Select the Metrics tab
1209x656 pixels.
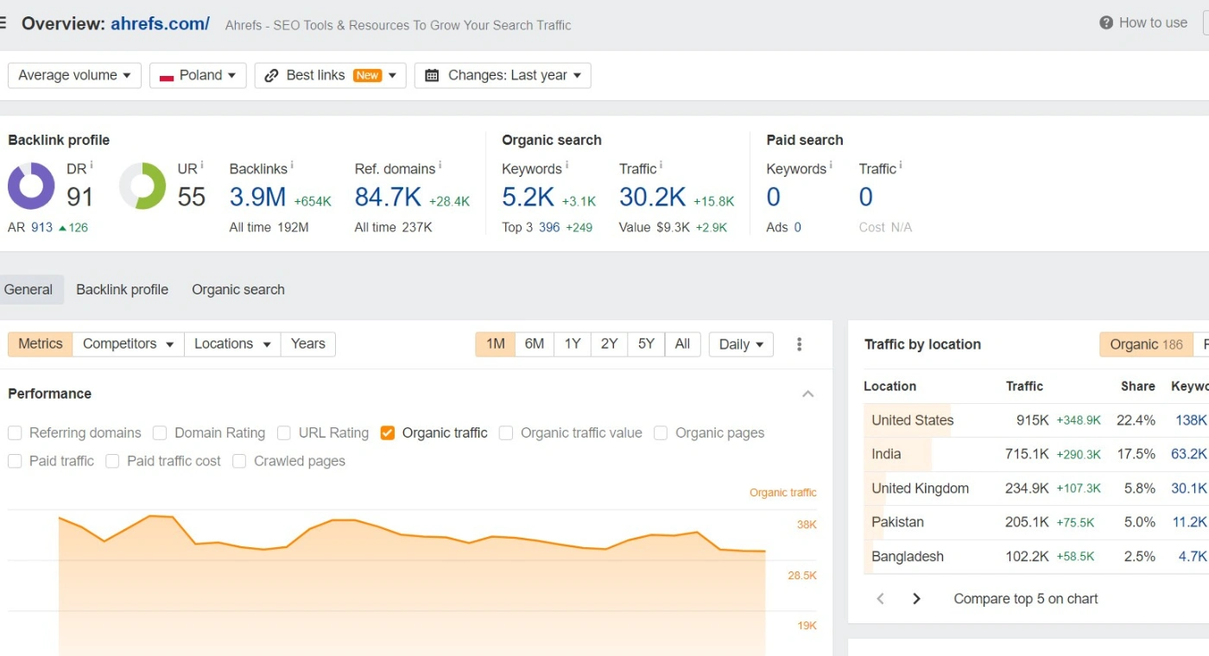(41, 344)
